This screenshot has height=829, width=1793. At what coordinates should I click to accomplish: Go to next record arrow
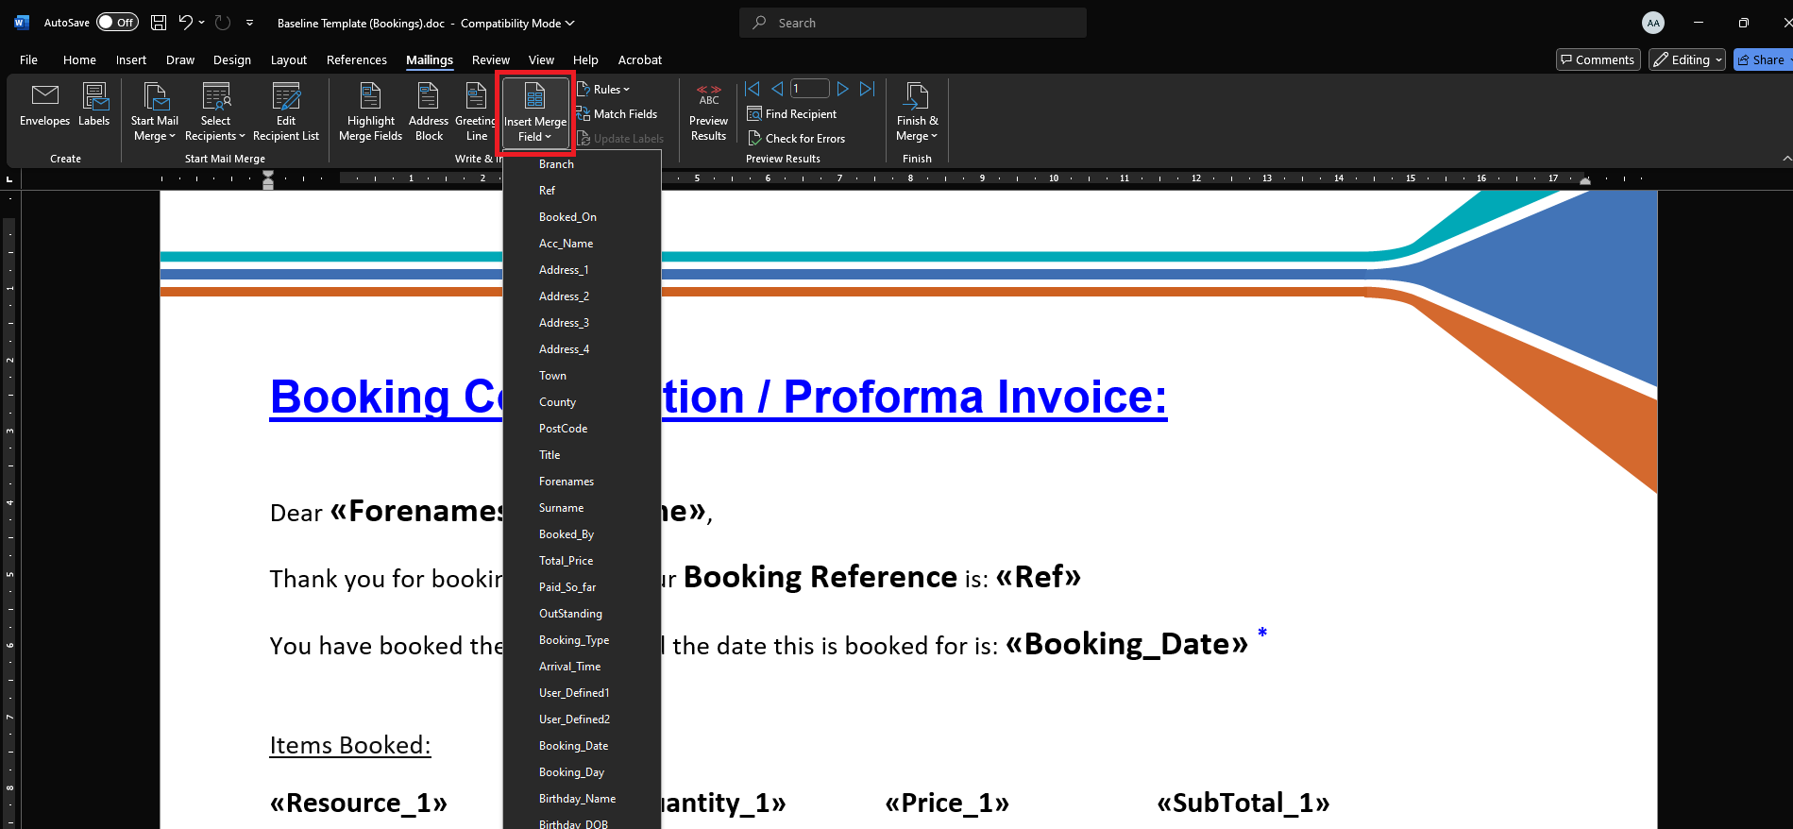coord(843,89)
